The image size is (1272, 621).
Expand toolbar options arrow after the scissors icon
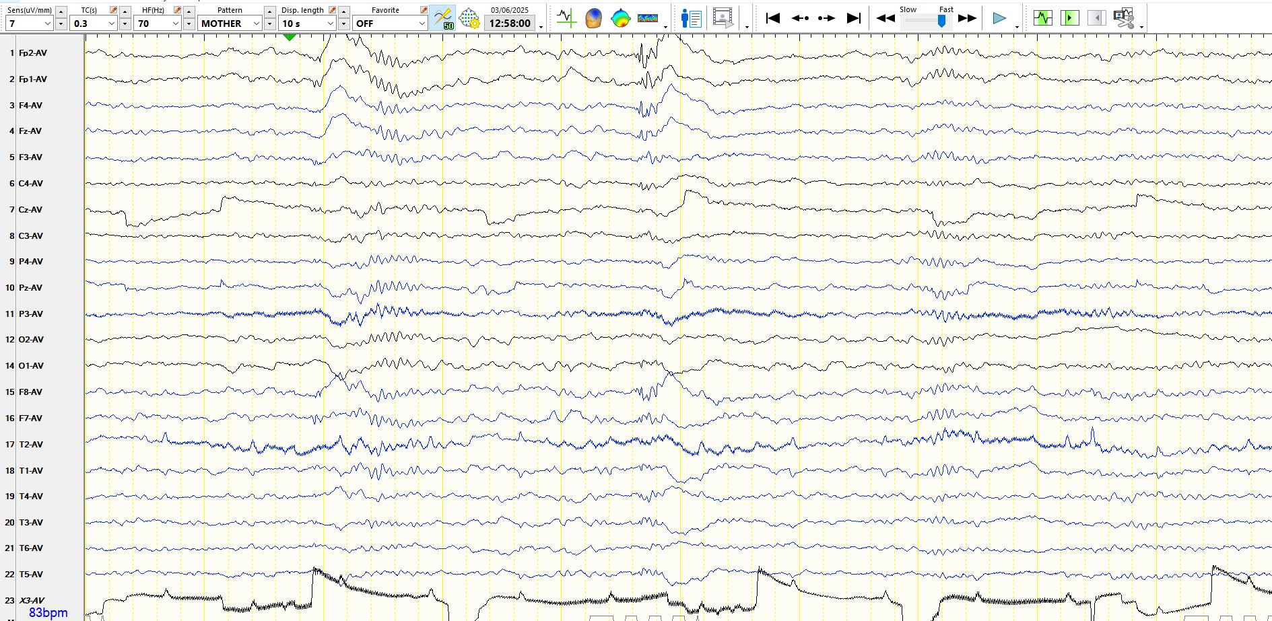(x=1141, y=27)
